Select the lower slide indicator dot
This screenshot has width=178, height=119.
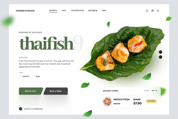click(160, 57)
